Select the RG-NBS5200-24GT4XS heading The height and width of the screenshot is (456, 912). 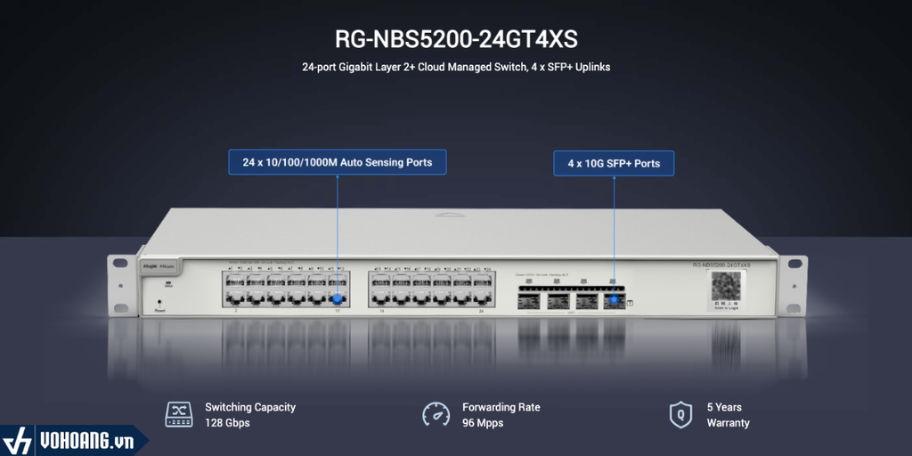[x=456, y=39]
